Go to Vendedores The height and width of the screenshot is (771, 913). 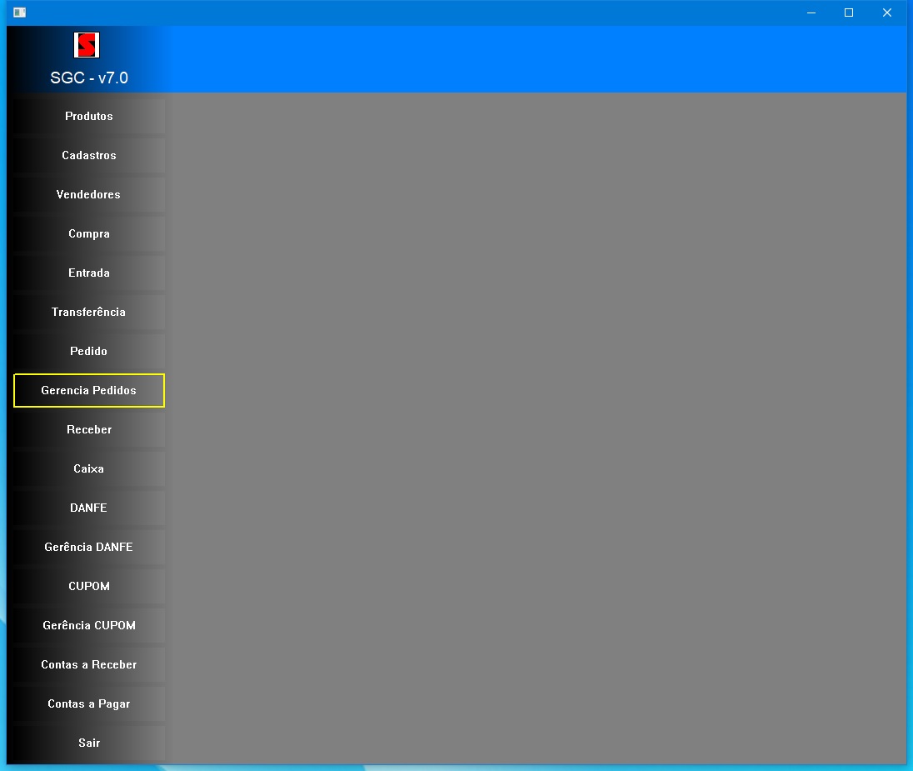pyautogui.click(x=89, y=194)
